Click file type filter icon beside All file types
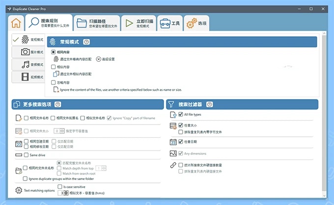 click(x=173, y=115)
